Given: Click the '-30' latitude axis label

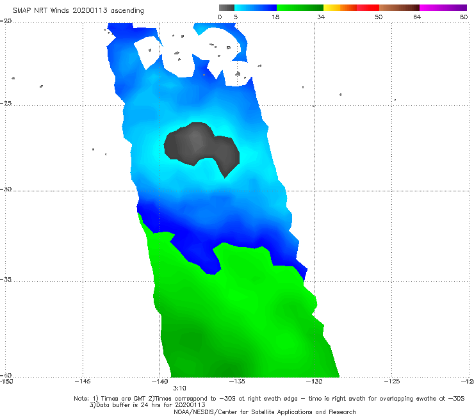Looking at the screenshot, I should point(6,189).
